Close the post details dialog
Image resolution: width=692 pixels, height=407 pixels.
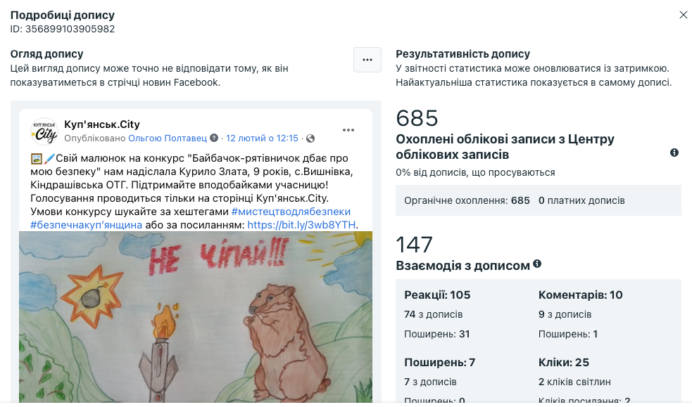pyautogui.click(x=683, y=15)
